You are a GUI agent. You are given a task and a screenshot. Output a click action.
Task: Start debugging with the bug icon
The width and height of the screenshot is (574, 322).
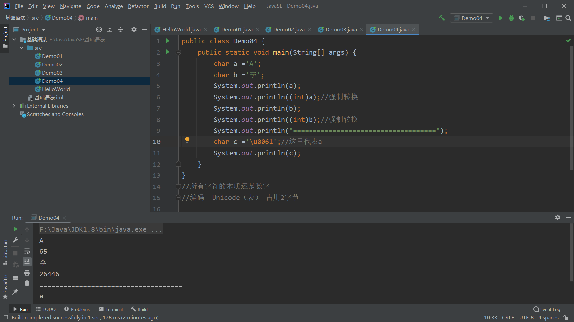(x=511, y=18)
